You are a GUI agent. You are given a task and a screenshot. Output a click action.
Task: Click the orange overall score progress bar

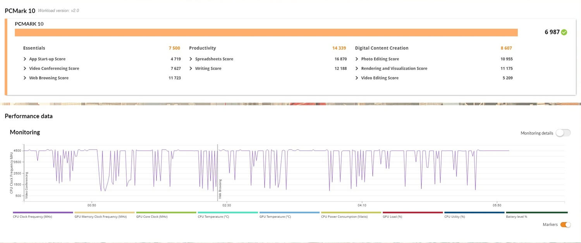(266, 32)
